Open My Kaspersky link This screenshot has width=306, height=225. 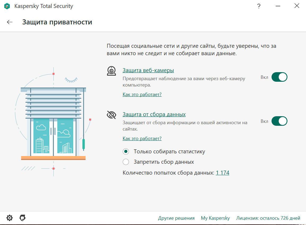[215, 218]
